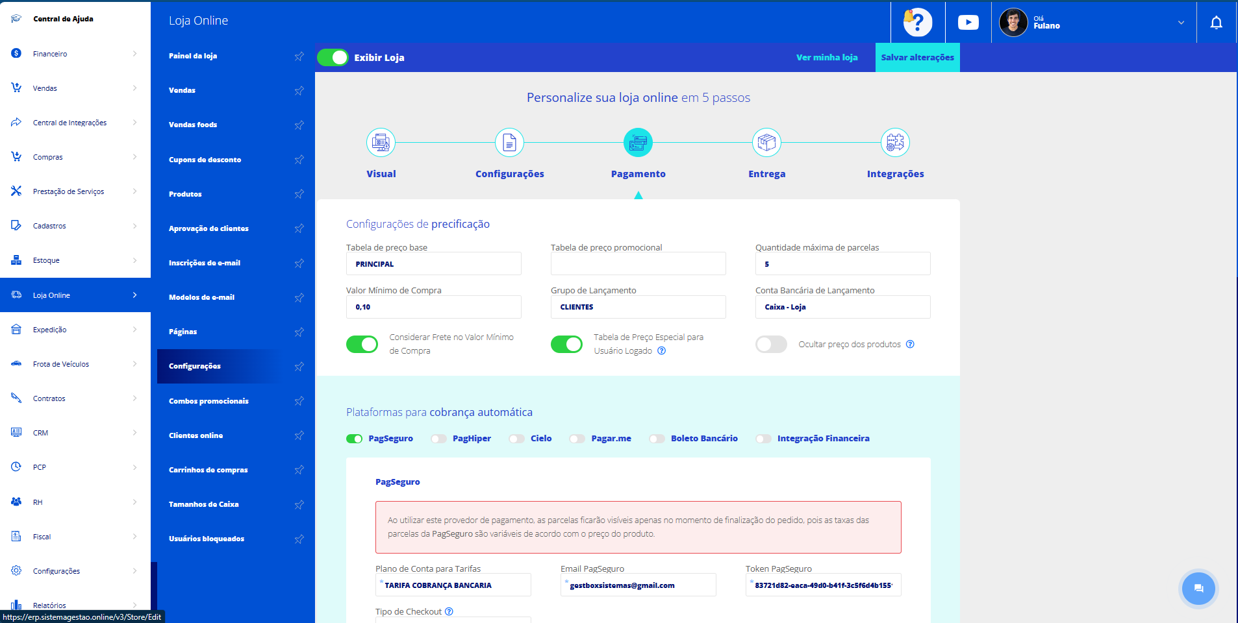Open the Entrega step icon
The height and width of the screenshot is (623, 1238).
766,143
